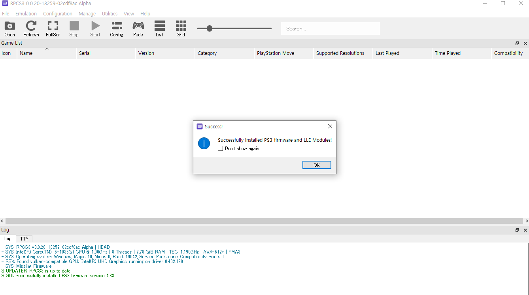Open the Manage menu
The height and width of the screenshot is (295, 529).
pos(87,13)
